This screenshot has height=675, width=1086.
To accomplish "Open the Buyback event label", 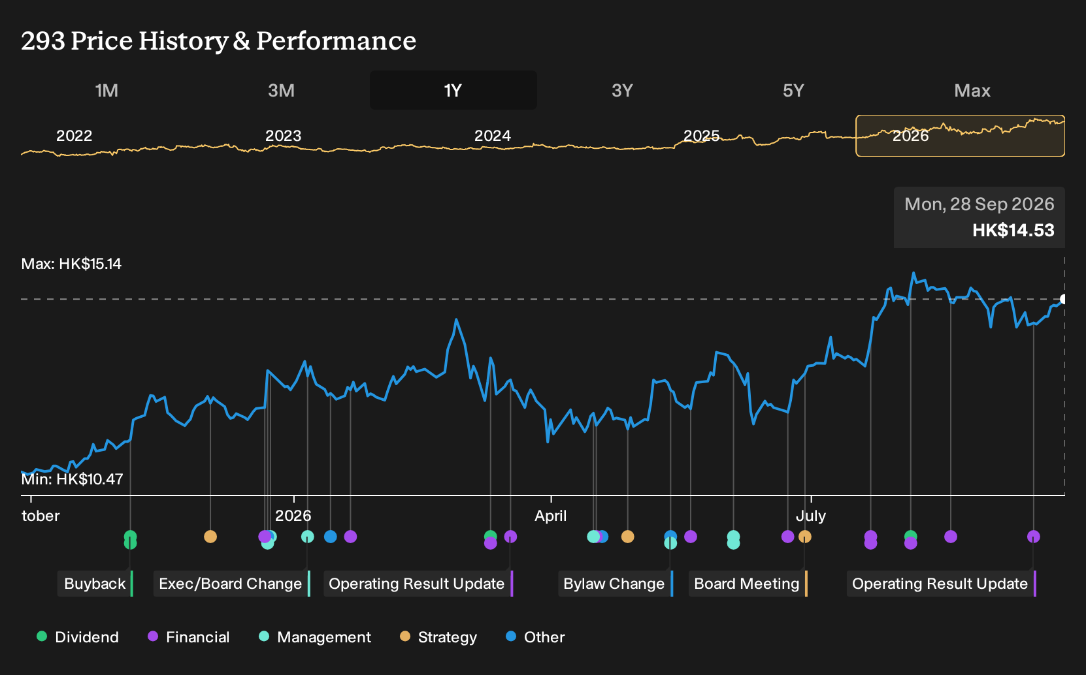I will (x=95, y=584).
